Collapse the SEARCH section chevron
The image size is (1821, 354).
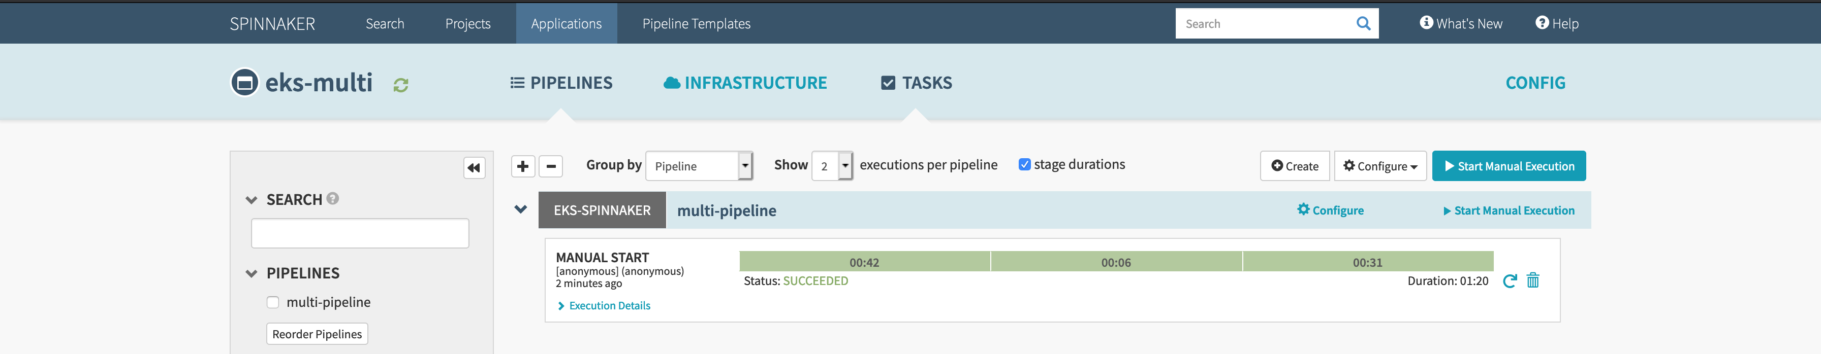(251, 200)
